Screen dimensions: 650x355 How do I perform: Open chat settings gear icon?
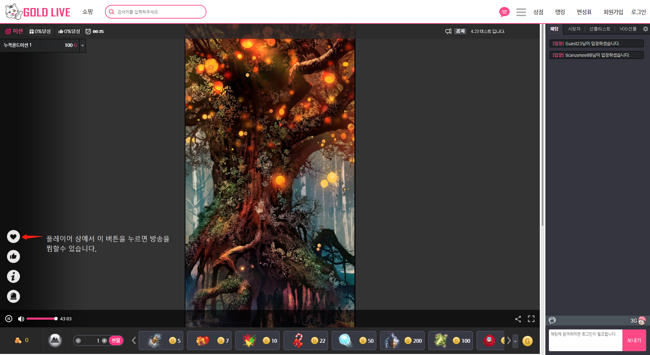click(645, 29)
